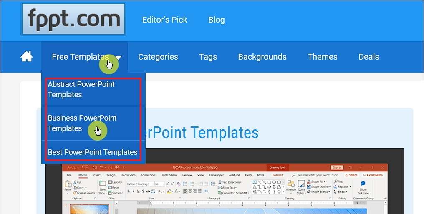
Task: Toggle Bold formatting in PowerPoint
Action: [129, 191]
